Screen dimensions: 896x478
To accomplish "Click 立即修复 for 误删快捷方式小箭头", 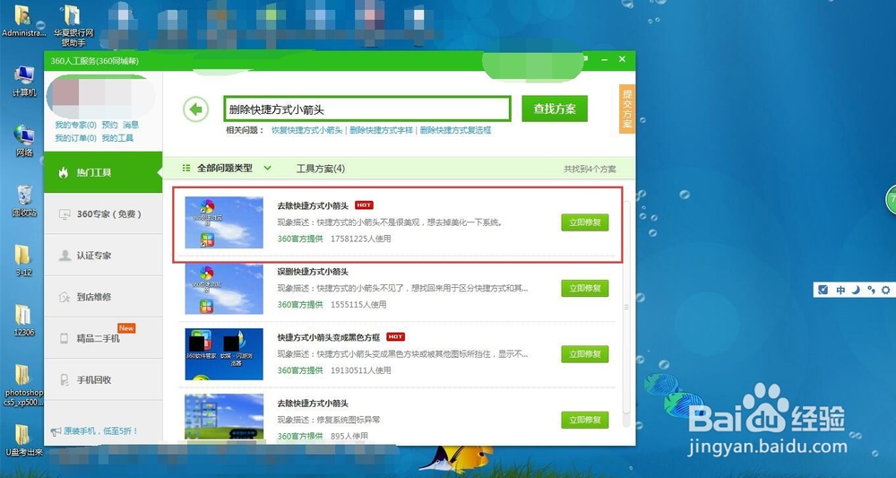I will 584,288.
